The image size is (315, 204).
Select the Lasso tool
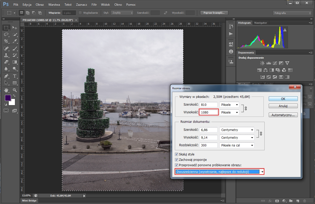[x=6, y=34]
